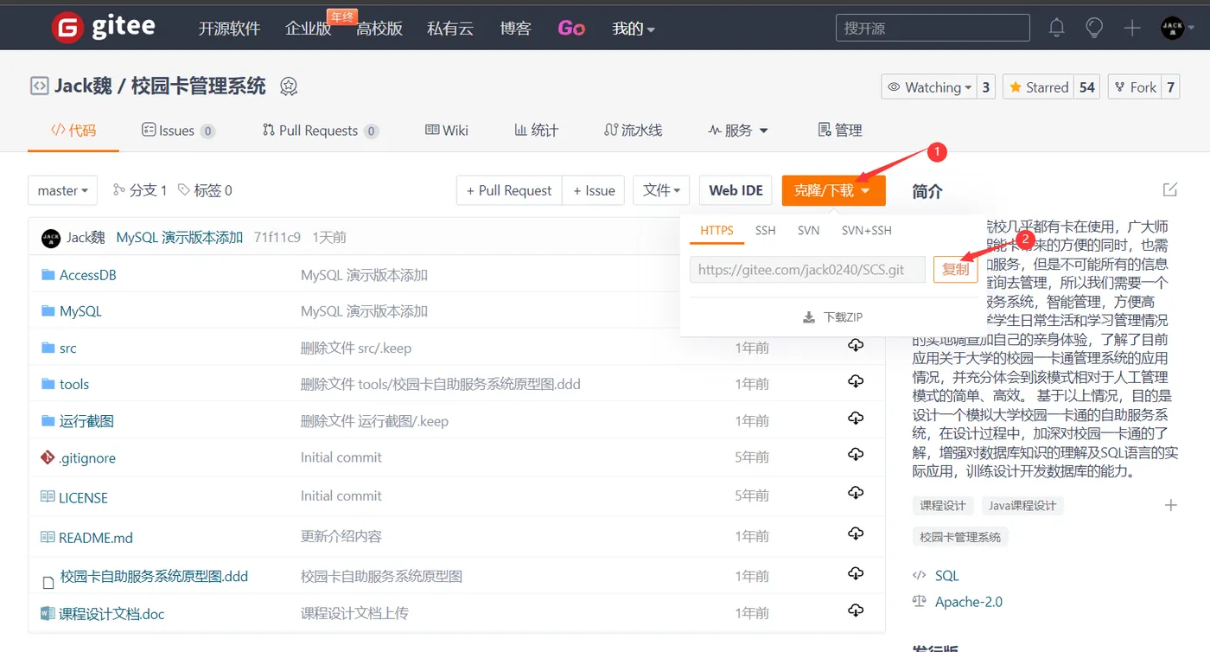
Task: Click the Go link in the header
Action: (x=571, y=29)
